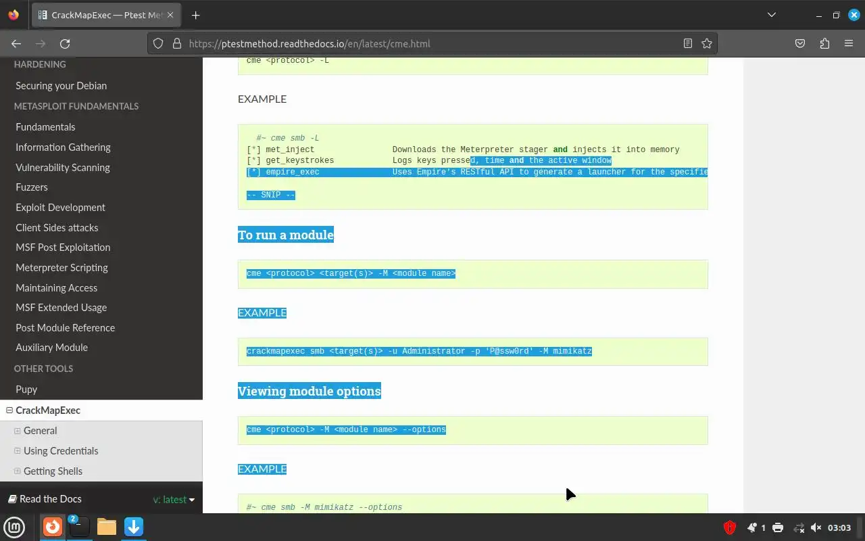Click the empire_exec module line
Image resolution: width=865 pixels, height=541 pixels.
point(477,172)
